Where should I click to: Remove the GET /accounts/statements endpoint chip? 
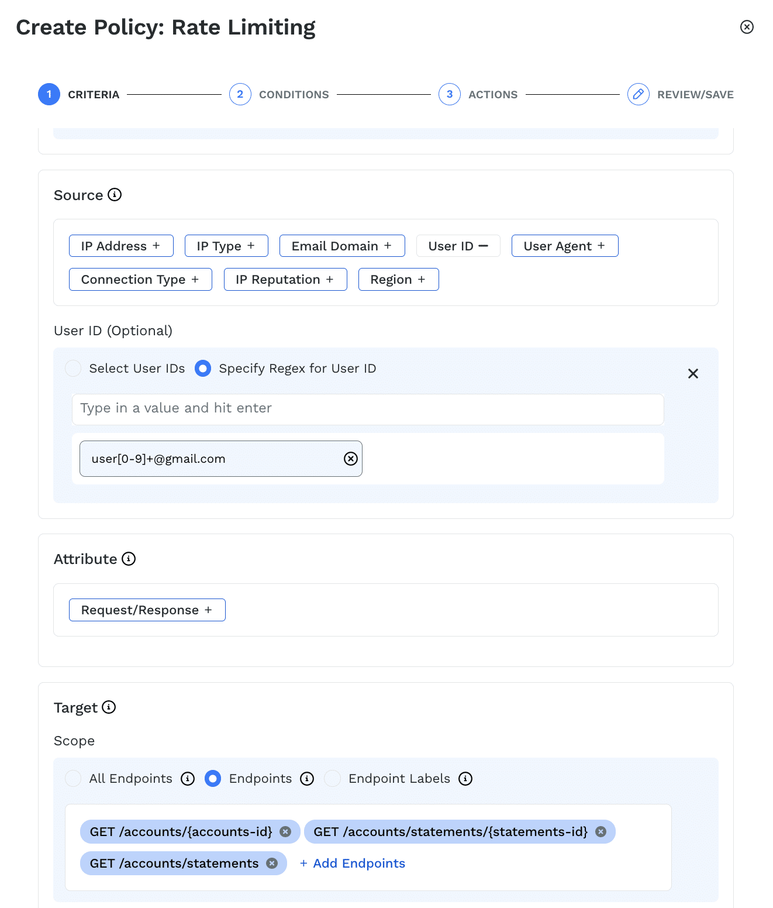(272, 864)
